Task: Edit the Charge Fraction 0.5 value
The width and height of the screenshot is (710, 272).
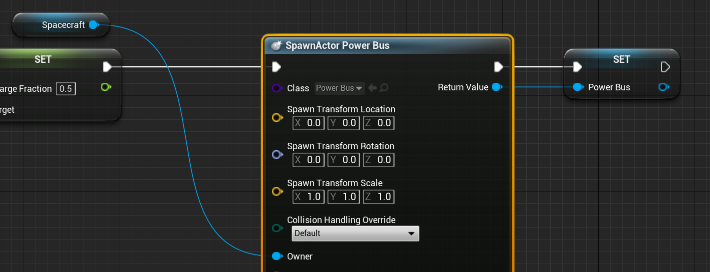Action: (x=66, y=89)
